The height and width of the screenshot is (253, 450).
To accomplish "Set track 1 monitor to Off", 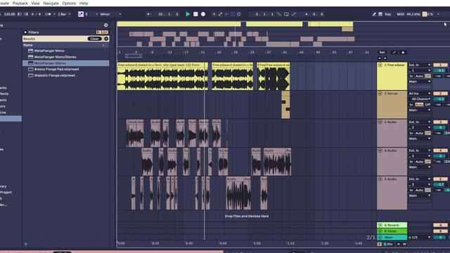I will tap(427, 76).
